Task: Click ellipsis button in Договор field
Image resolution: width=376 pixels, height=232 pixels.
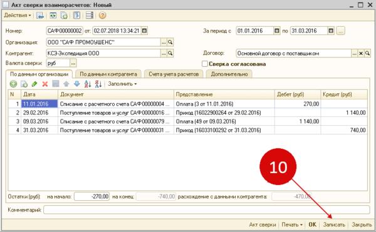Action: [355, 54]
